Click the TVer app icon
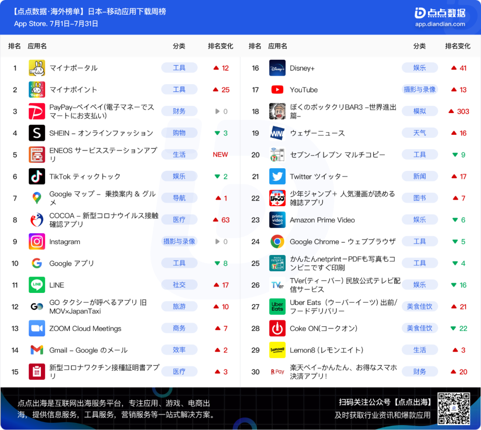This screenshot has width=481, height=430. pyautogui.click(x=277, y=285)
